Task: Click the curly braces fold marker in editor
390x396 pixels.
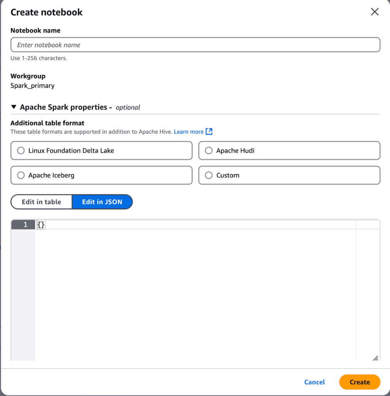Action: click(41, 224)
